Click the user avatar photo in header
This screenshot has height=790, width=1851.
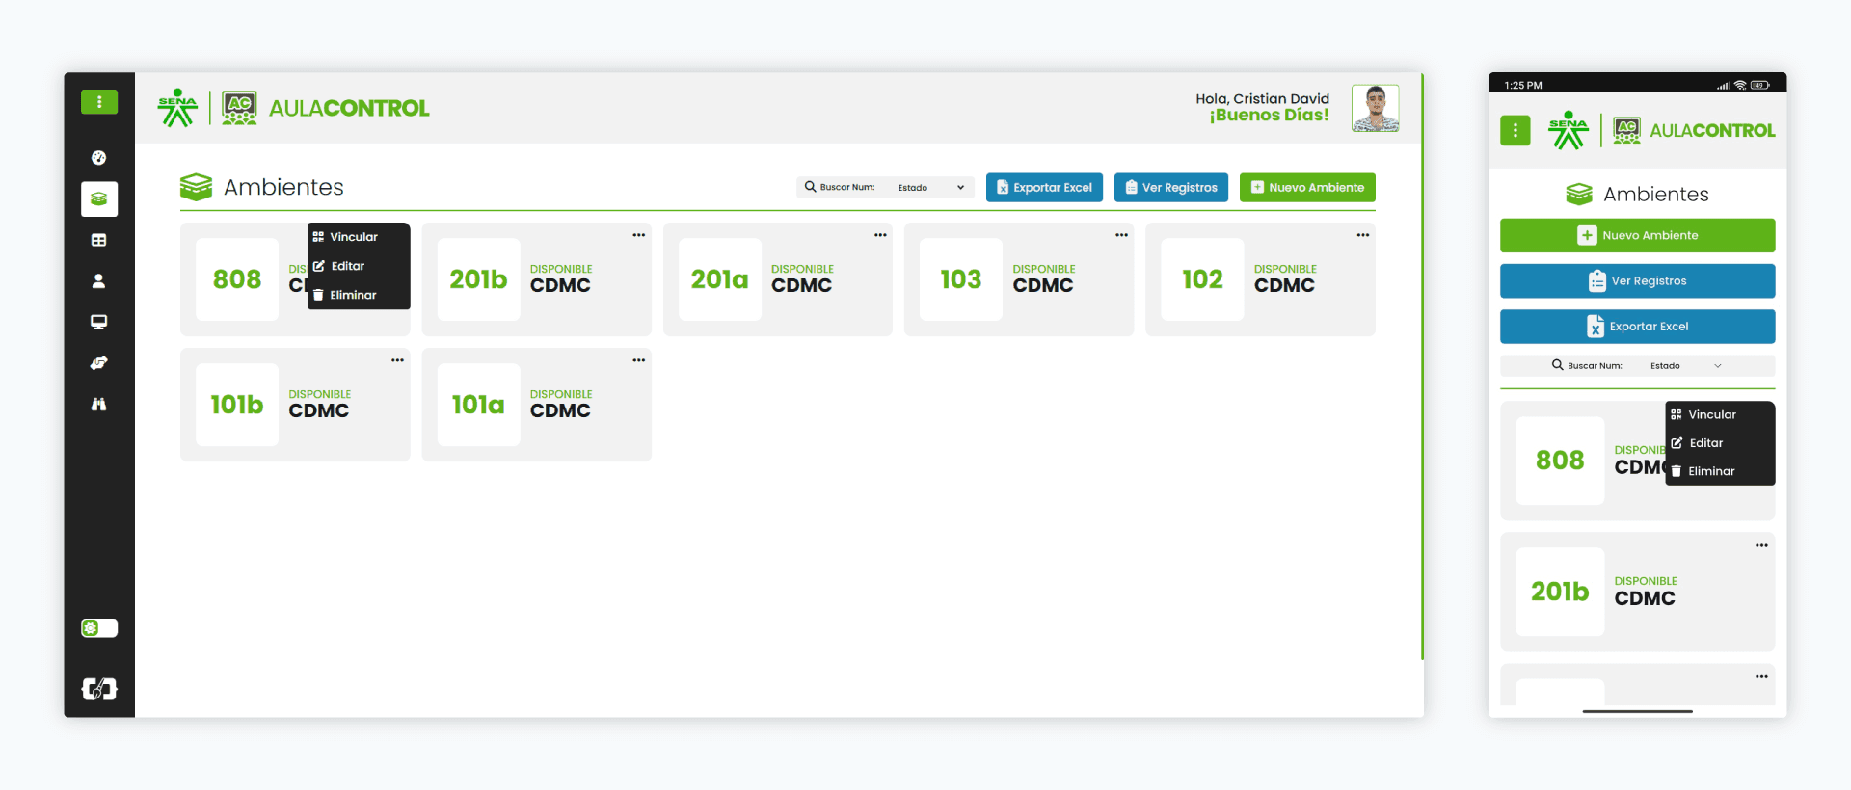(1375, 108)
